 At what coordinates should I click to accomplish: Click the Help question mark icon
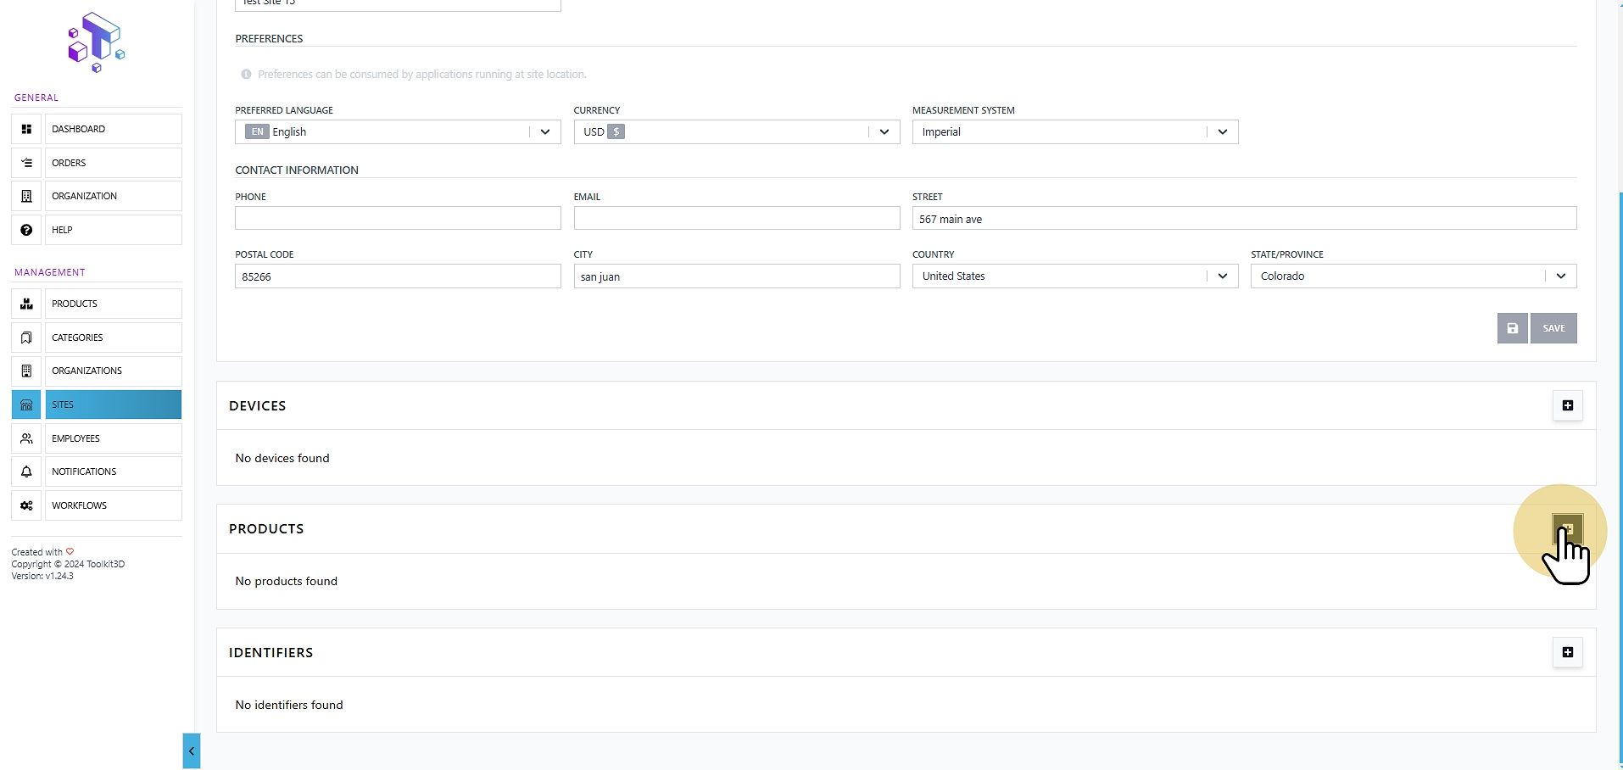[26, 230]
